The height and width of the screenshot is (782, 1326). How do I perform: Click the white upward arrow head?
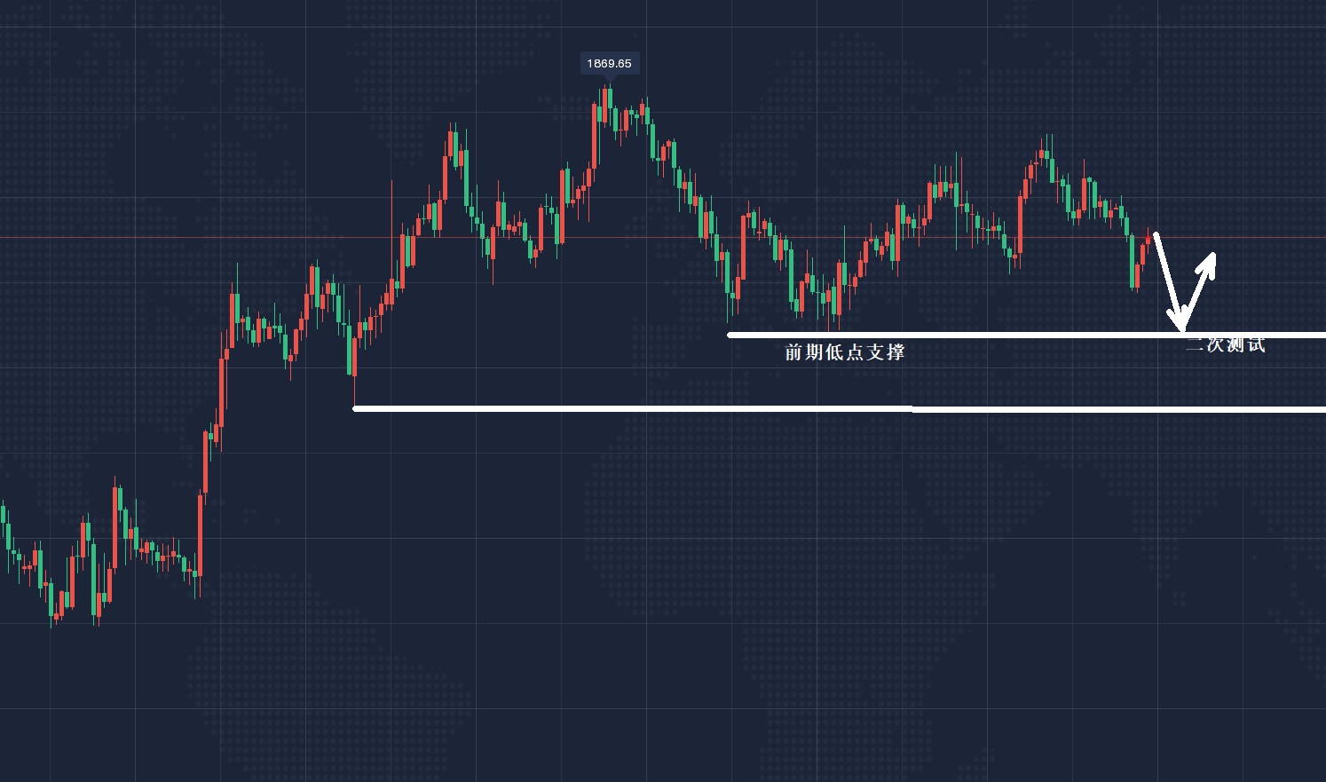pyautogui.click(x=1210, y=259)
